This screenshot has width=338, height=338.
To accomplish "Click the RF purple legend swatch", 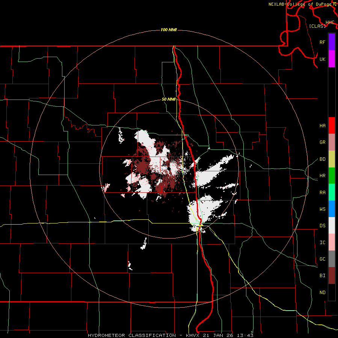I will coord(332,42).
